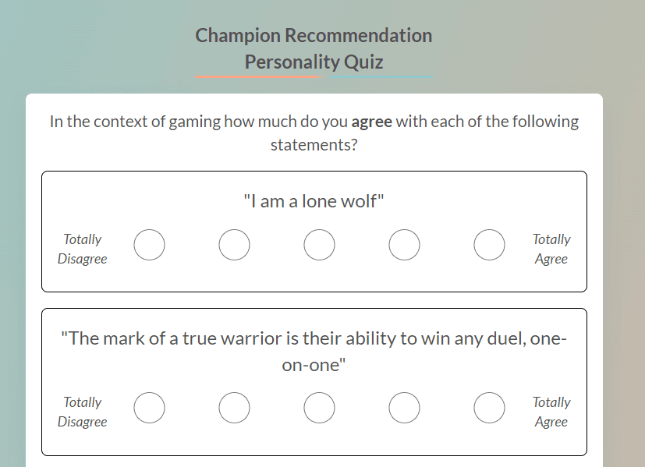Select the fourth circle under the duel statement

[x=404, y=407]
